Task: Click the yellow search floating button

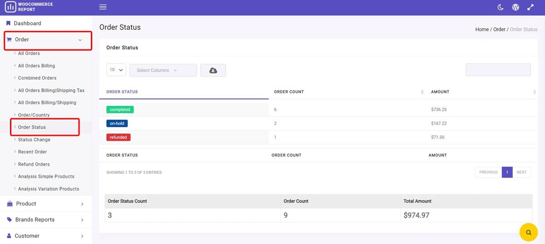Action: click(x=528, y=232)
